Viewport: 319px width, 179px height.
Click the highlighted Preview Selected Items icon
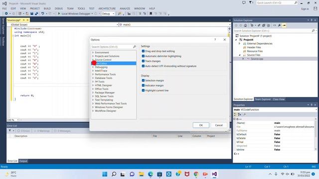pyautogui.click(x=284, y=25)
